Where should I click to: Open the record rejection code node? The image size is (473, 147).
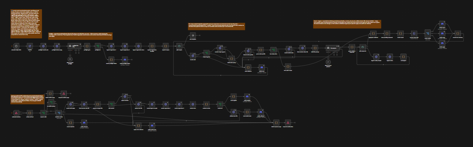click(x=71, y=123)
